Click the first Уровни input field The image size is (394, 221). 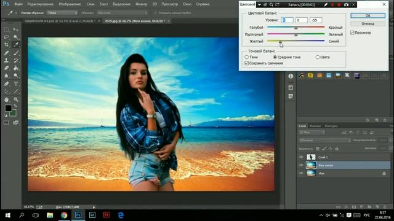pyautogui.click(x=287, y=20)
